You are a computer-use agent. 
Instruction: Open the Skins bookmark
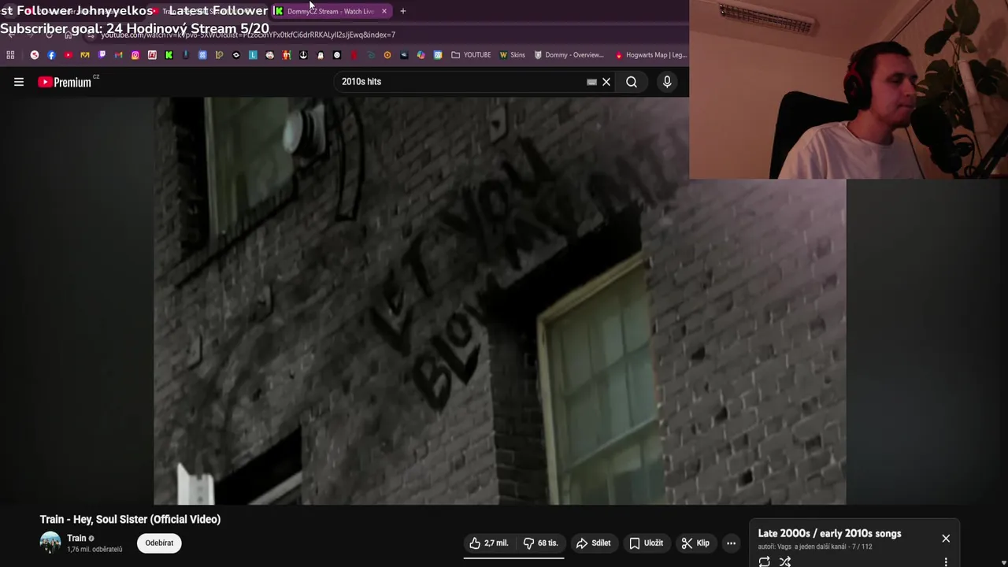(513, 55)
